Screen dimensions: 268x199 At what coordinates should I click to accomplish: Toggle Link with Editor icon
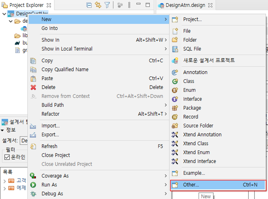[98, 5]
